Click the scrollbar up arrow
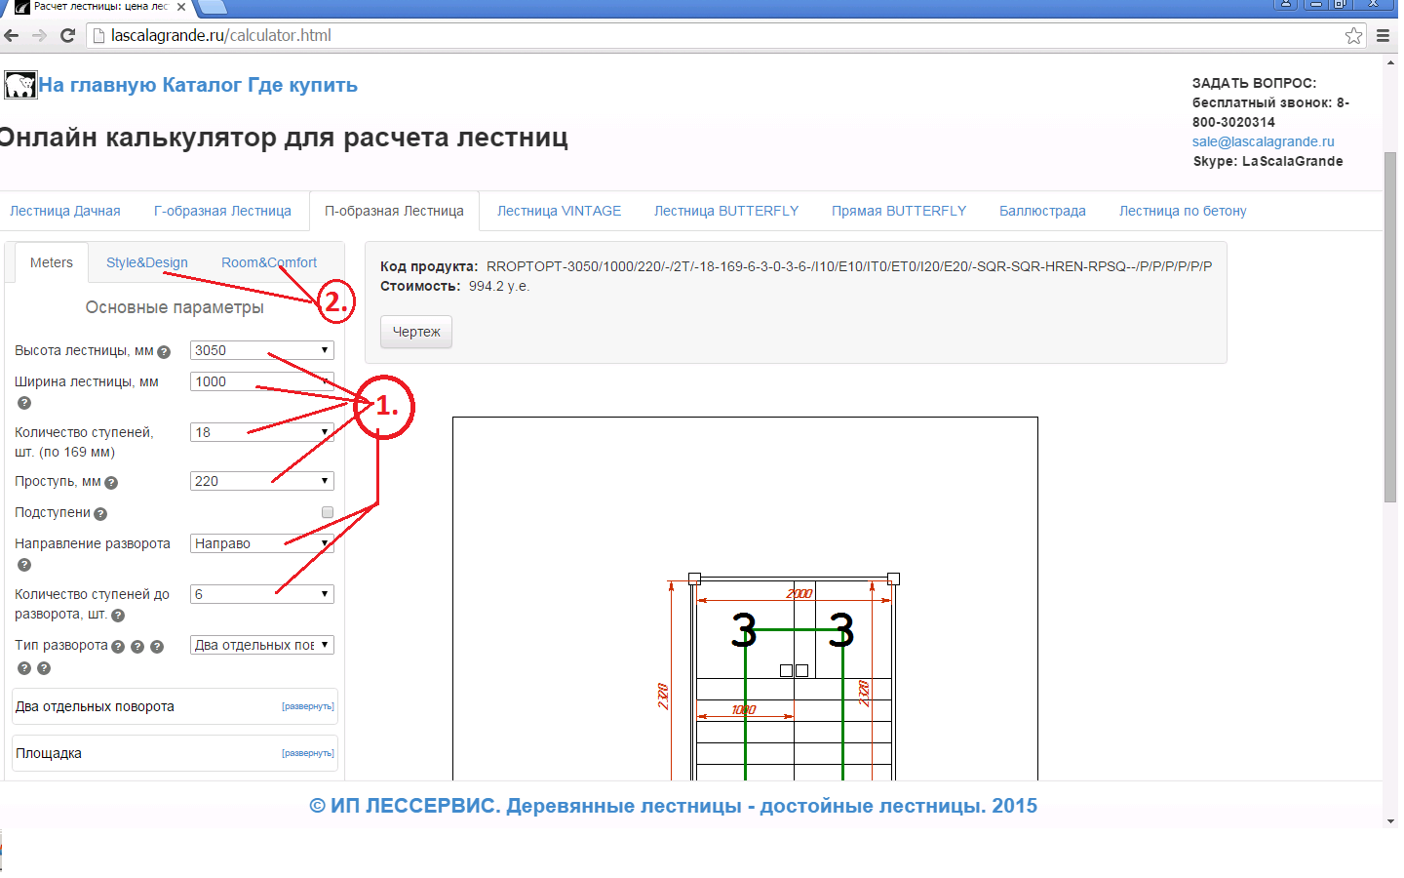The width and height of the screenshot is (1404, 878). coord(1390,62)
